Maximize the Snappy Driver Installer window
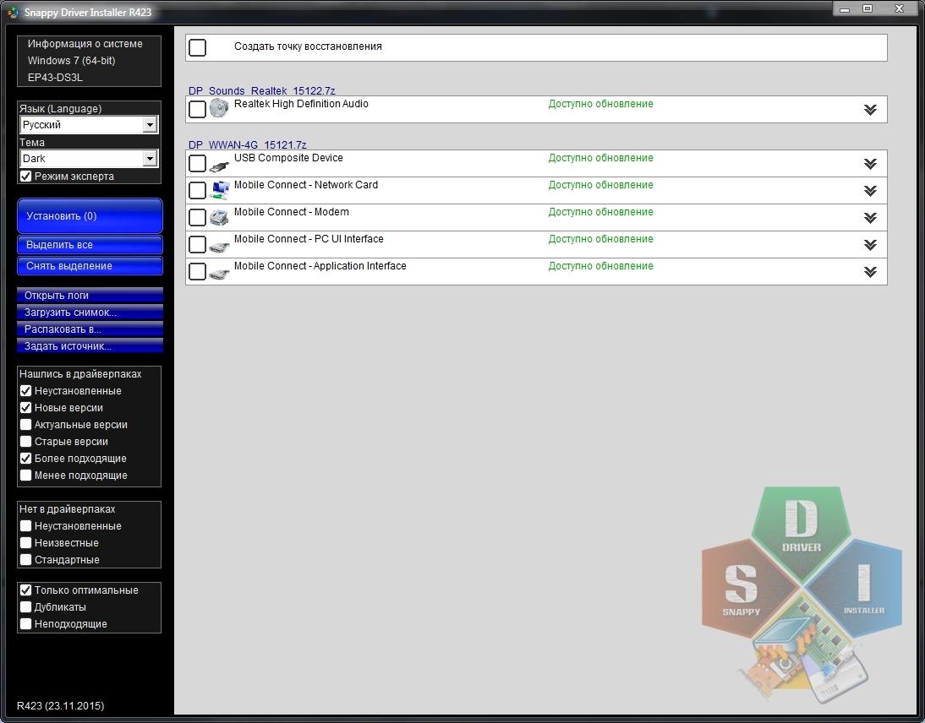This screenshot has height=723, width=925. 868,8
